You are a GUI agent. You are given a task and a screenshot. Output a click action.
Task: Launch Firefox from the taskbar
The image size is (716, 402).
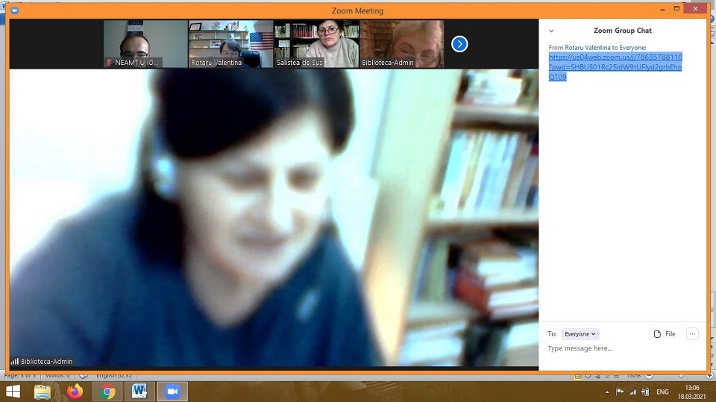point(75,392)
